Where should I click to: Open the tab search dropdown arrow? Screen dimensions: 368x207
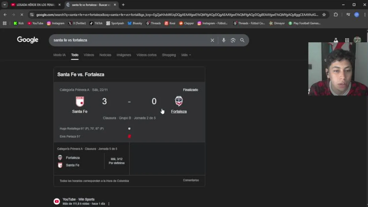point(5,5)
